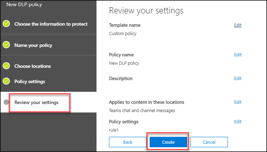267x152 pixels.
Task: Click the New DLP policy wizard title
Action: pyautogui.click(x=24, y=4)
